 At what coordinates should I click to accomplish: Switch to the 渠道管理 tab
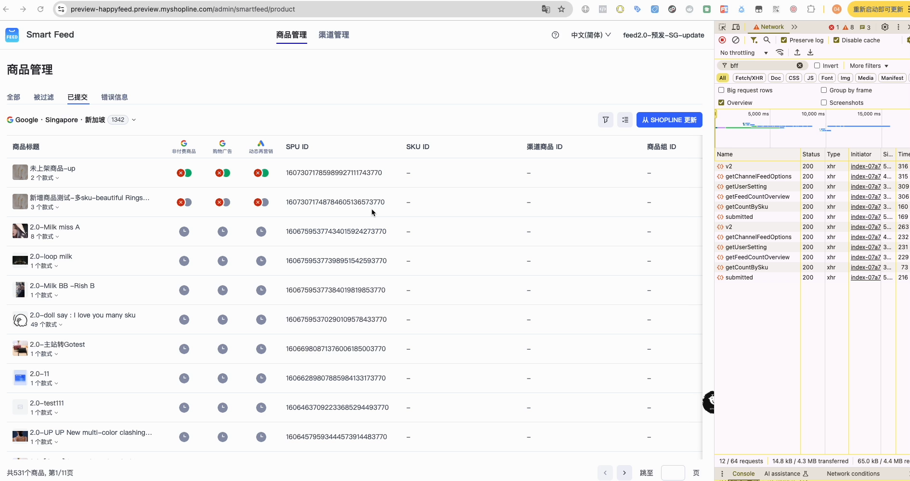click(334, 35)
